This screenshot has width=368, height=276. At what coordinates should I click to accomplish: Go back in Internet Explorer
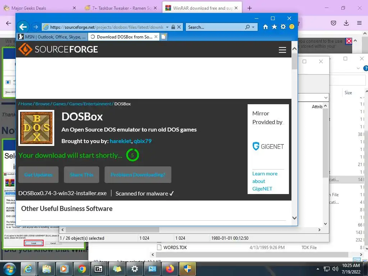tap(23, 27)
